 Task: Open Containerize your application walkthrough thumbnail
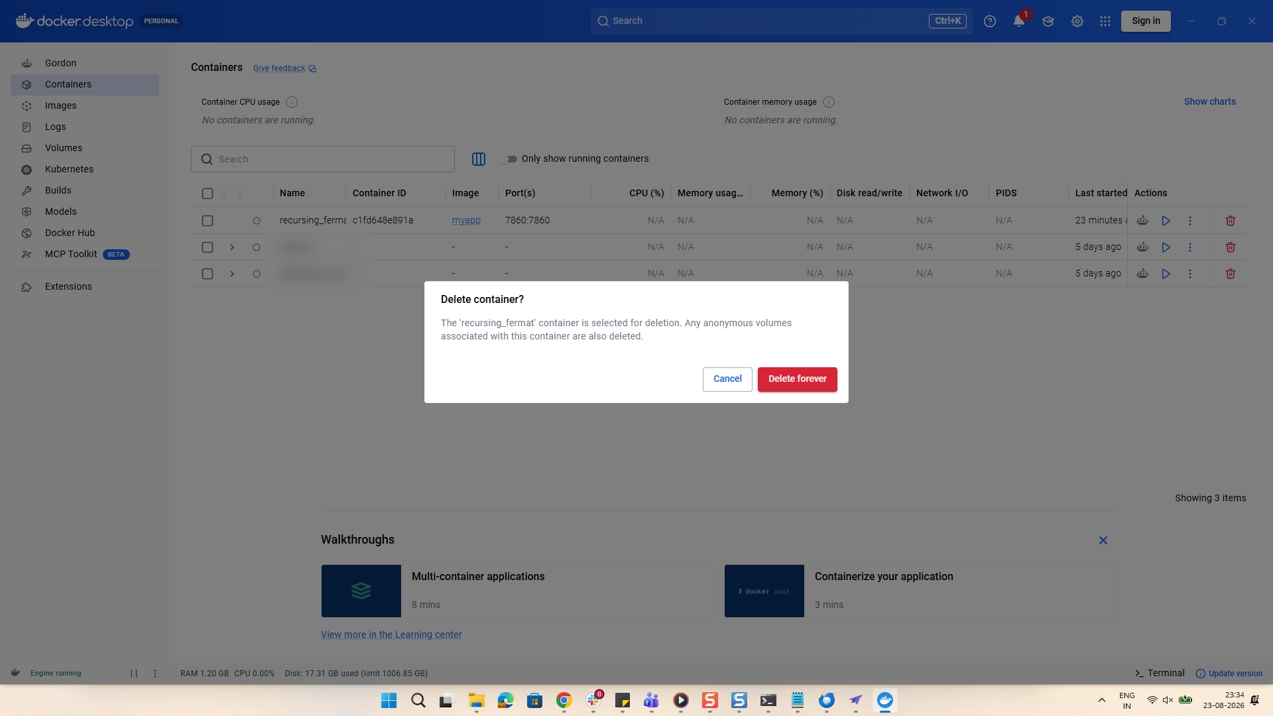(764, 591)
